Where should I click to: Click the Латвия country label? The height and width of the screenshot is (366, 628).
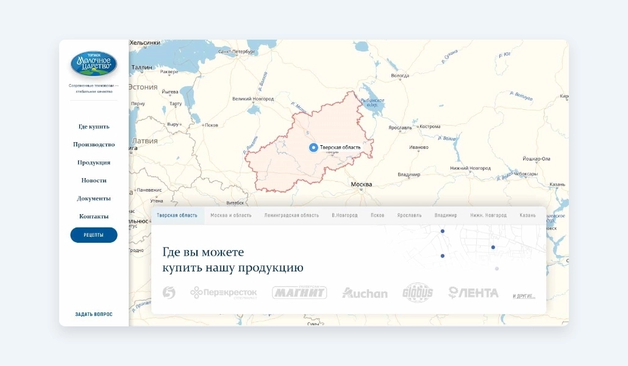[145, 141]
